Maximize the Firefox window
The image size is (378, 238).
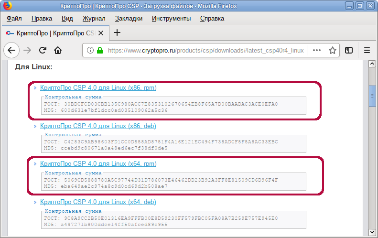[360, 6]
